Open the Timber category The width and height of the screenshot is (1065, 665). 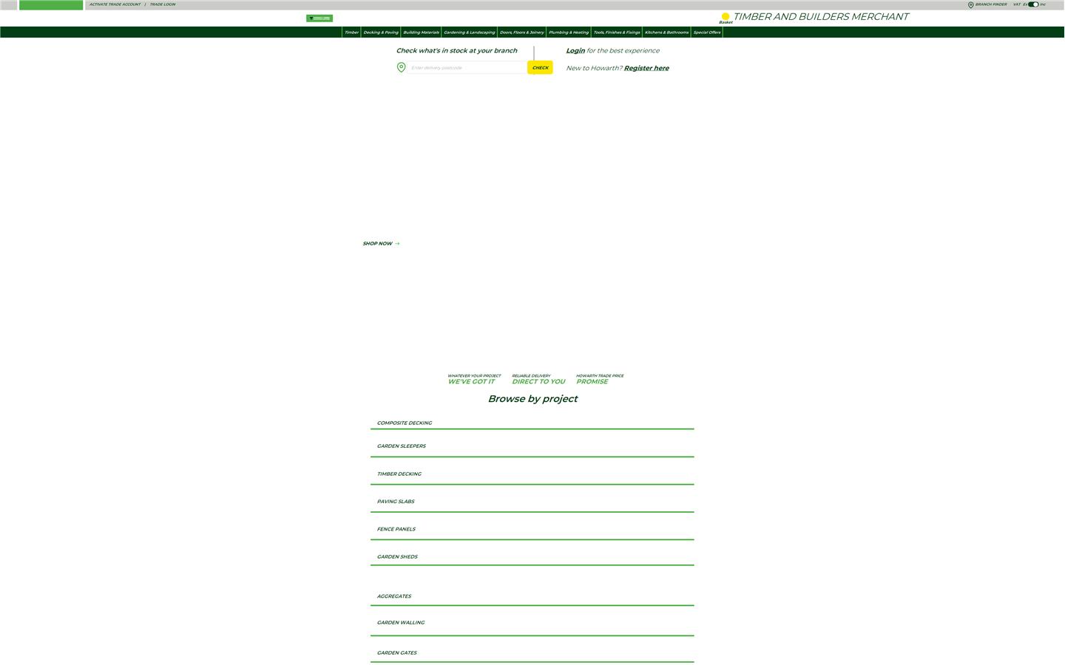(351, 32)
